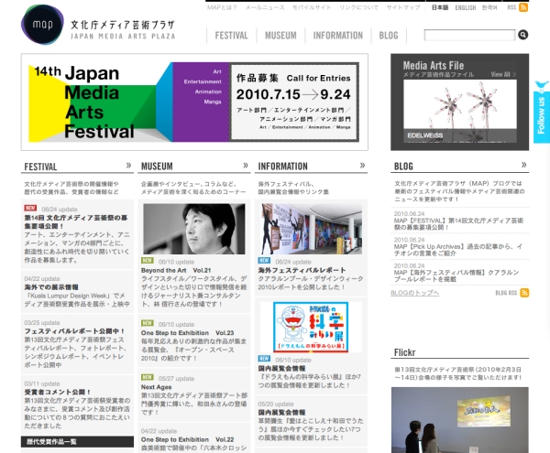Go to the INFORMATION navigation tab
Image resolution: width=550 pixels, height=453 pixels.
pos(337,36)
